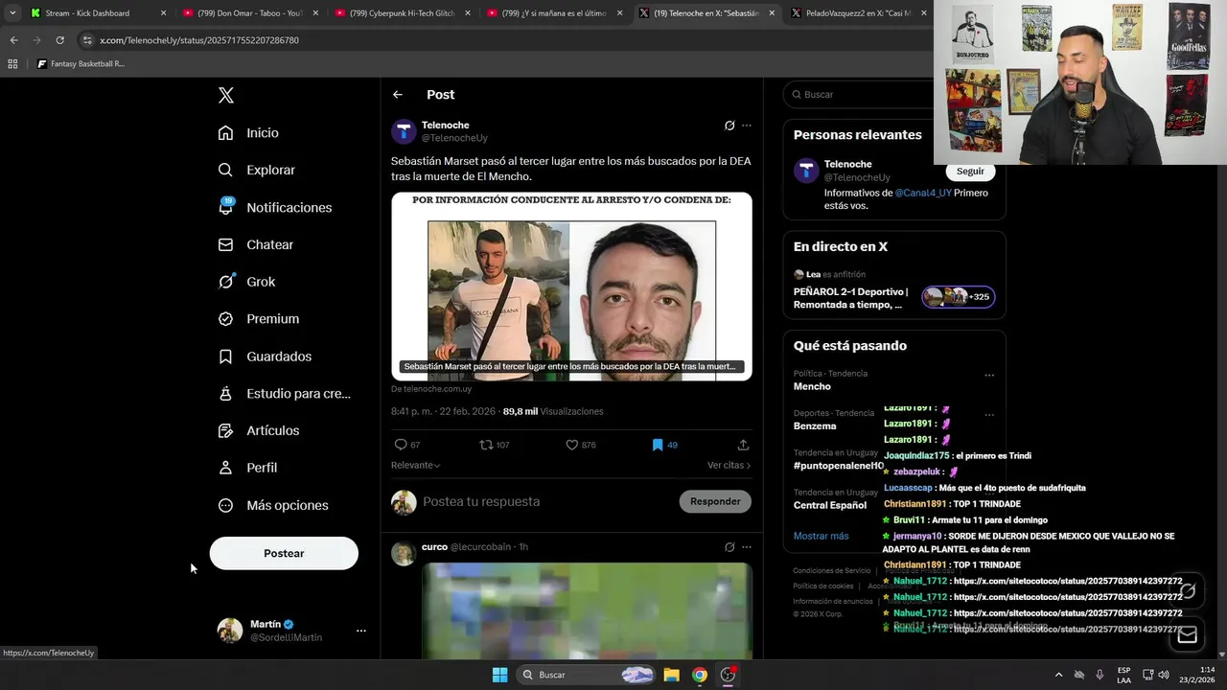Open Martín account profile entry

[x=292, y=631]
